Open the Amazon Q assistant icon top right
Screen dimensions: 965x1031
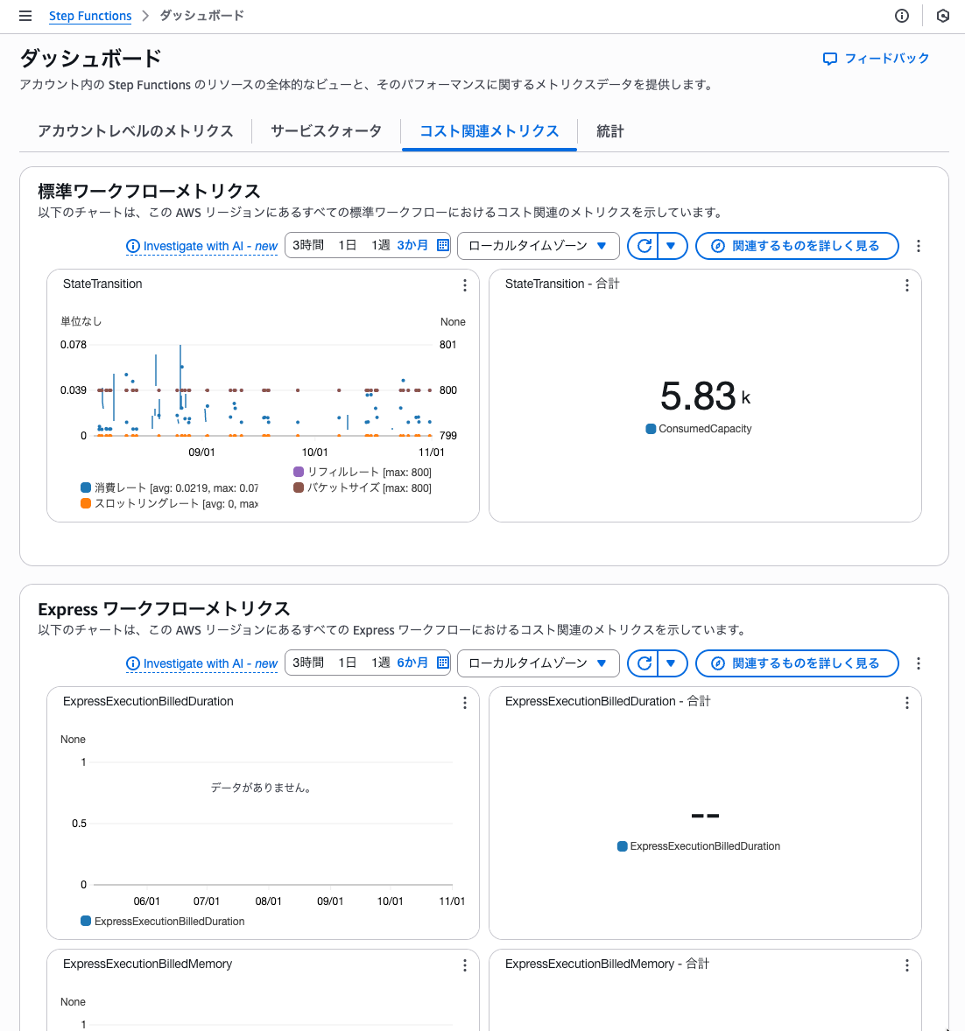(944, 15)
